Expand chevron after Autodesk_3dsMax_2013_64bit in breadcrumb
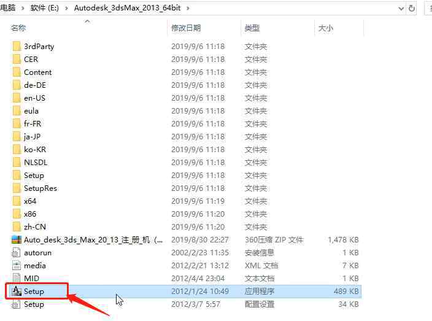 coord(188,8)
